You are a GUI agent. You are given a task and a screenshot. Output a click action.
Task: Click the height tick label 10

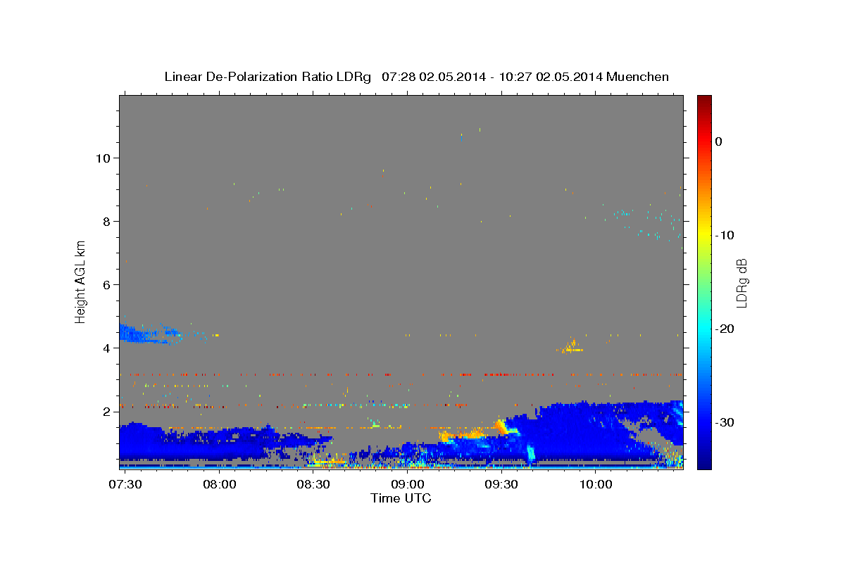click(103, 158)
